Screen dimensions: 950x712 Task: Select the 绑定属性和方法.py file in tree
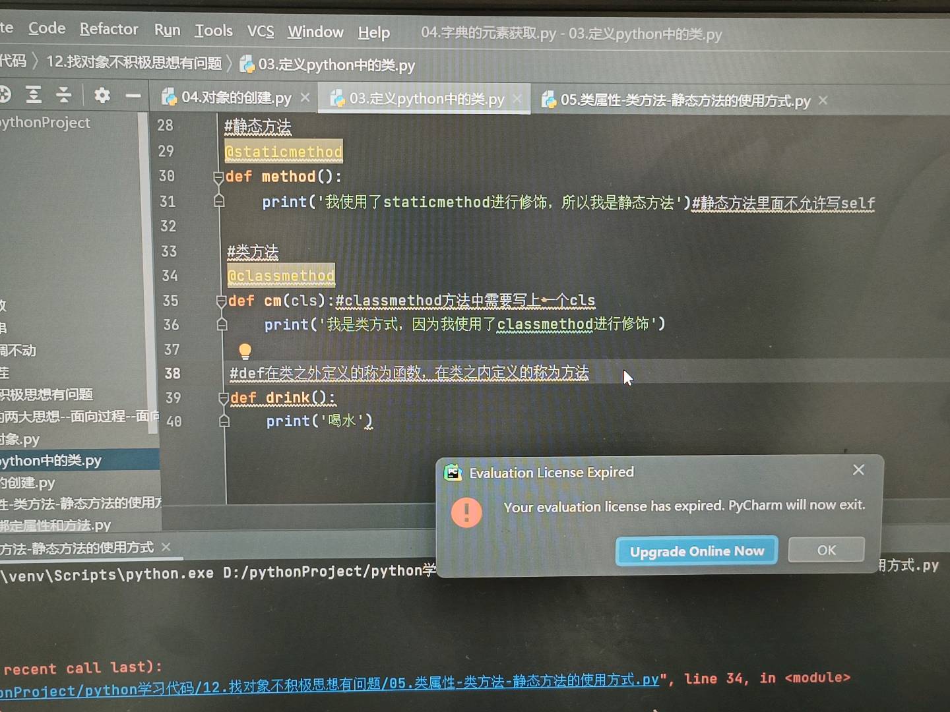coord(55,525)
